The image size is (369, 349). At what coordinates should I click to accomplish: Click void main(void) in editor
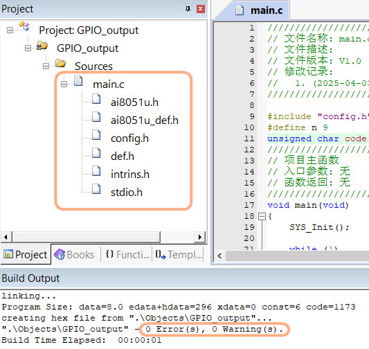[308, 205]
